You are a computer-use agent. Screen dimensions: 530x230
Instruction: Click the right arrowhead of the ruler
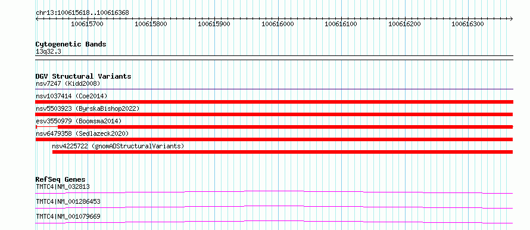tap(512, 18)
